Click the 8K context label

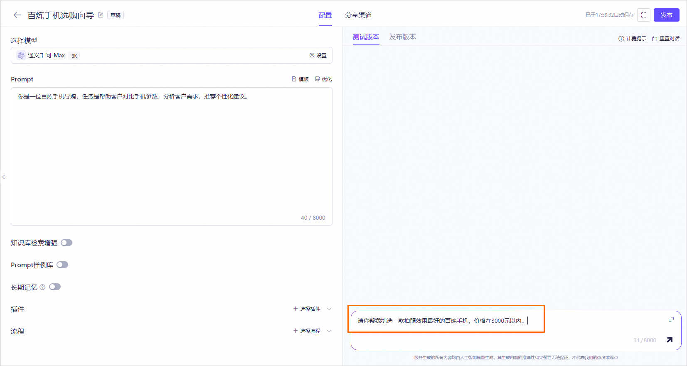point(74,56)
